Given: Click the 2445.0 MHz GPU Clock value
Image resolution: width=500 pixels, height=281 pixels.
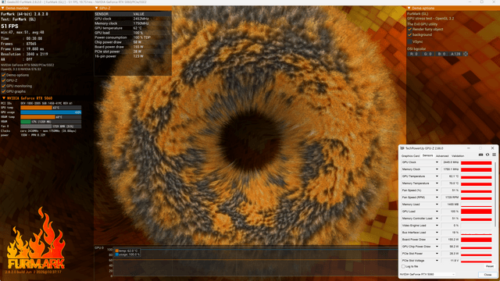Looking at the screenshot, I should pyautogui.click(x=450, y=162).
